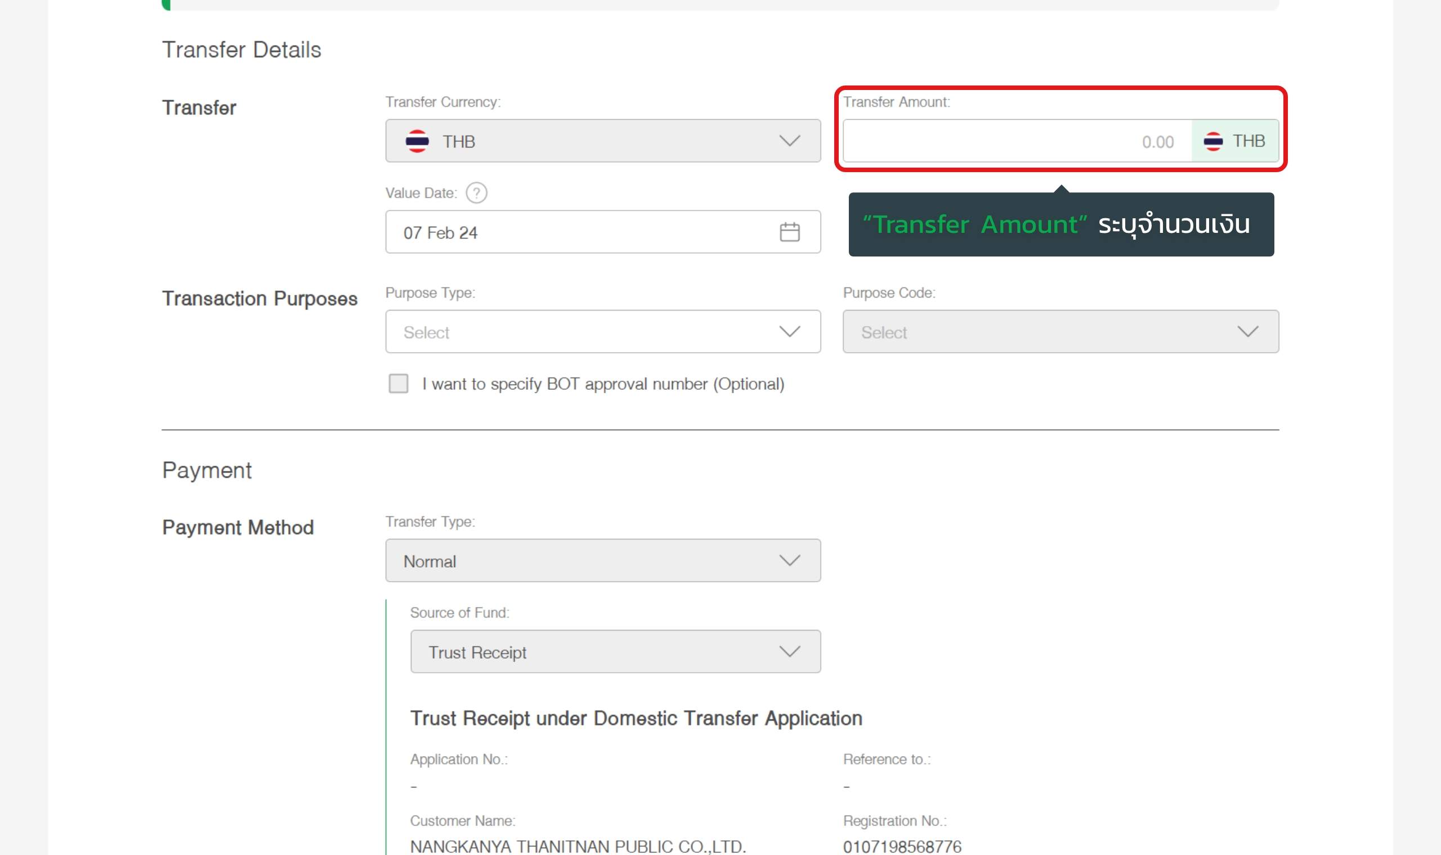This screenshot has height=855, width=1441.
Task: Click the Source of Fund chevron arrow
Action: tap(789, 651)
